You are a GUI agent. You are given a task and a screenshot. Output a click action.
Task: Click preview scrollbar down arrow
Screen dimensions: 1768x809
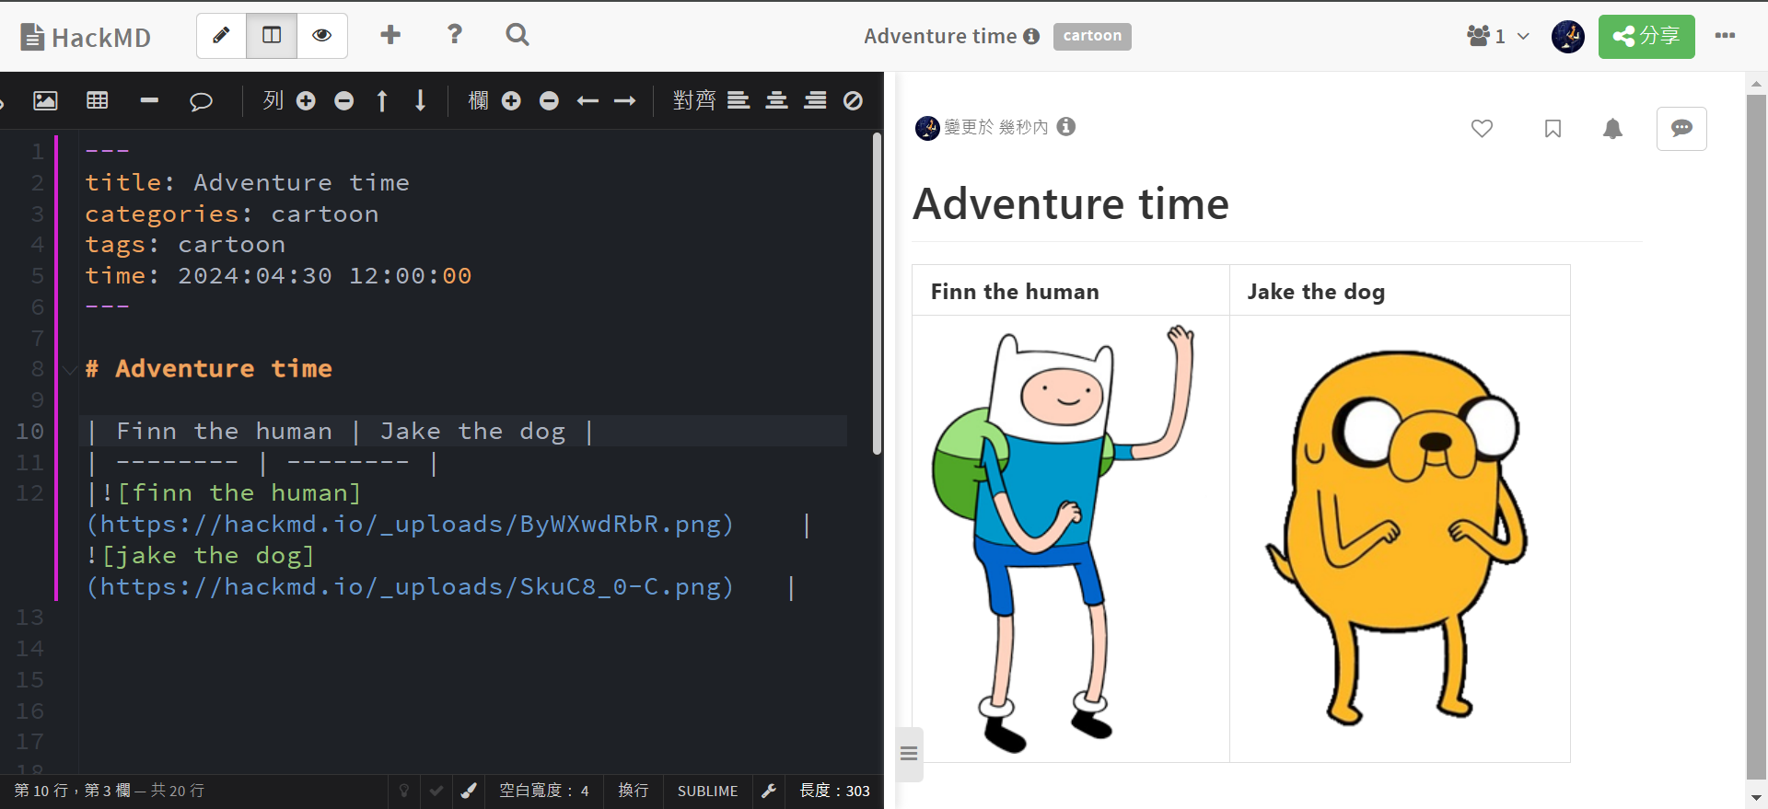point(1756,798)
